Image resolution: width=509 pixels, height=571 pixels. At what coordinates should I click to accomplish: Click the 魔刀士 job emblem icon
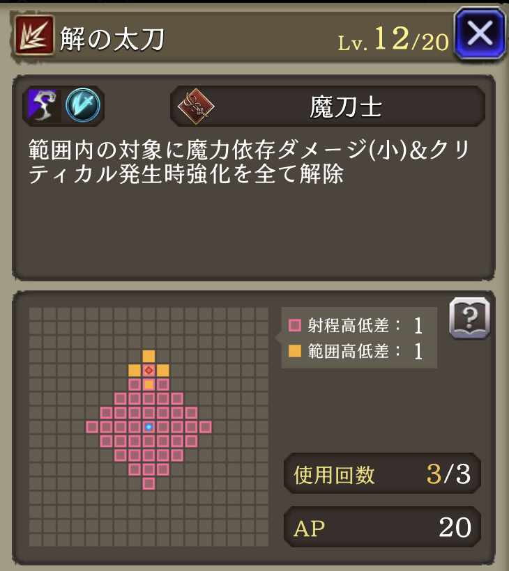point(196,107)
